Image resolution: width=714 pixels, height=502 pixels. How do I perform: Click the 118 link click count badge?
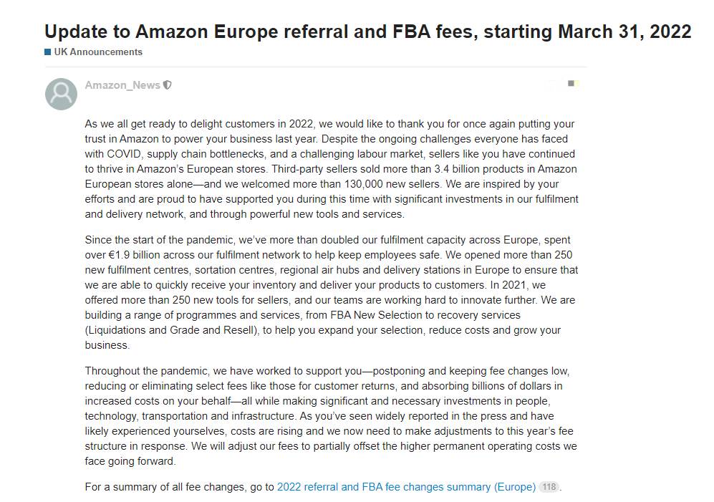(549, 487)
